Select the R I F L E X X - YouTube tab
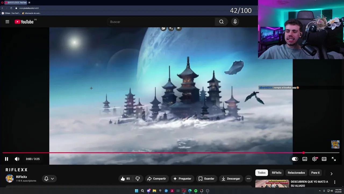This screenshot has height=194, width=344. [16, 2]
